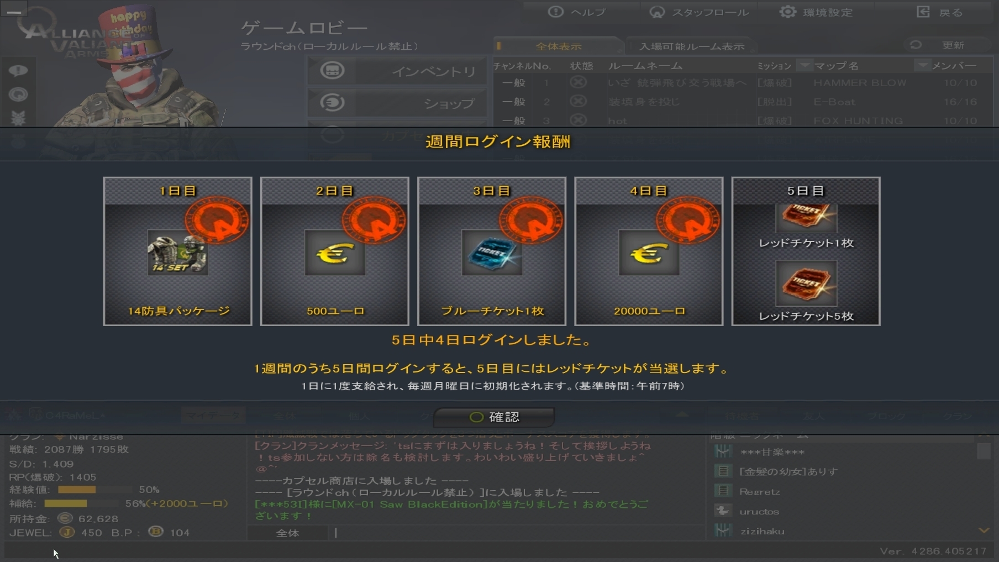Click the レッドチケット5枚 red ticket icon

(x=806, y=283)
